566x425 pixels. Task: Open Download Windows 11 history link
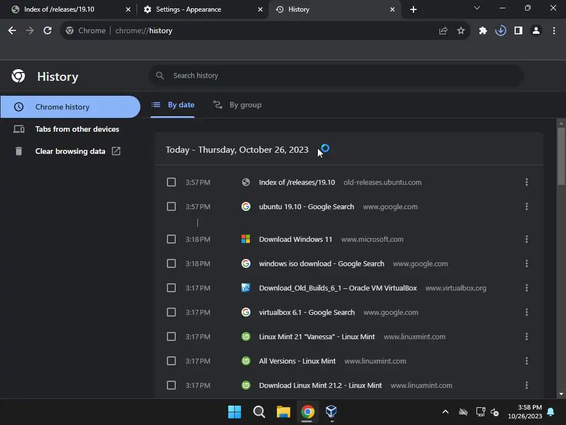coord(295,239)
